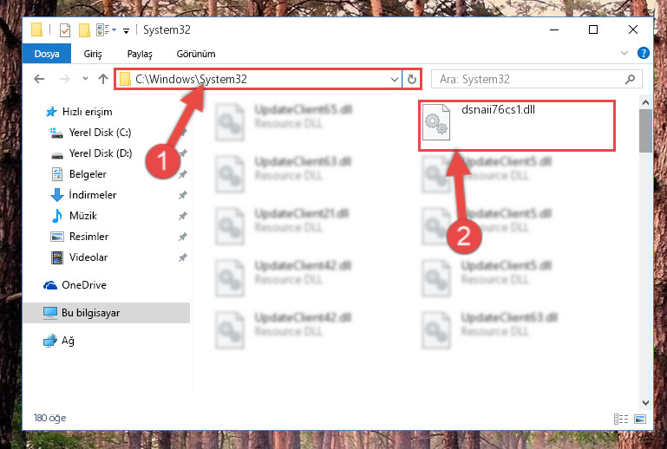Select the Paylaş ribbon tab
Image resolution: width=667 pixels, height=449 pixels.
[140, 54]
